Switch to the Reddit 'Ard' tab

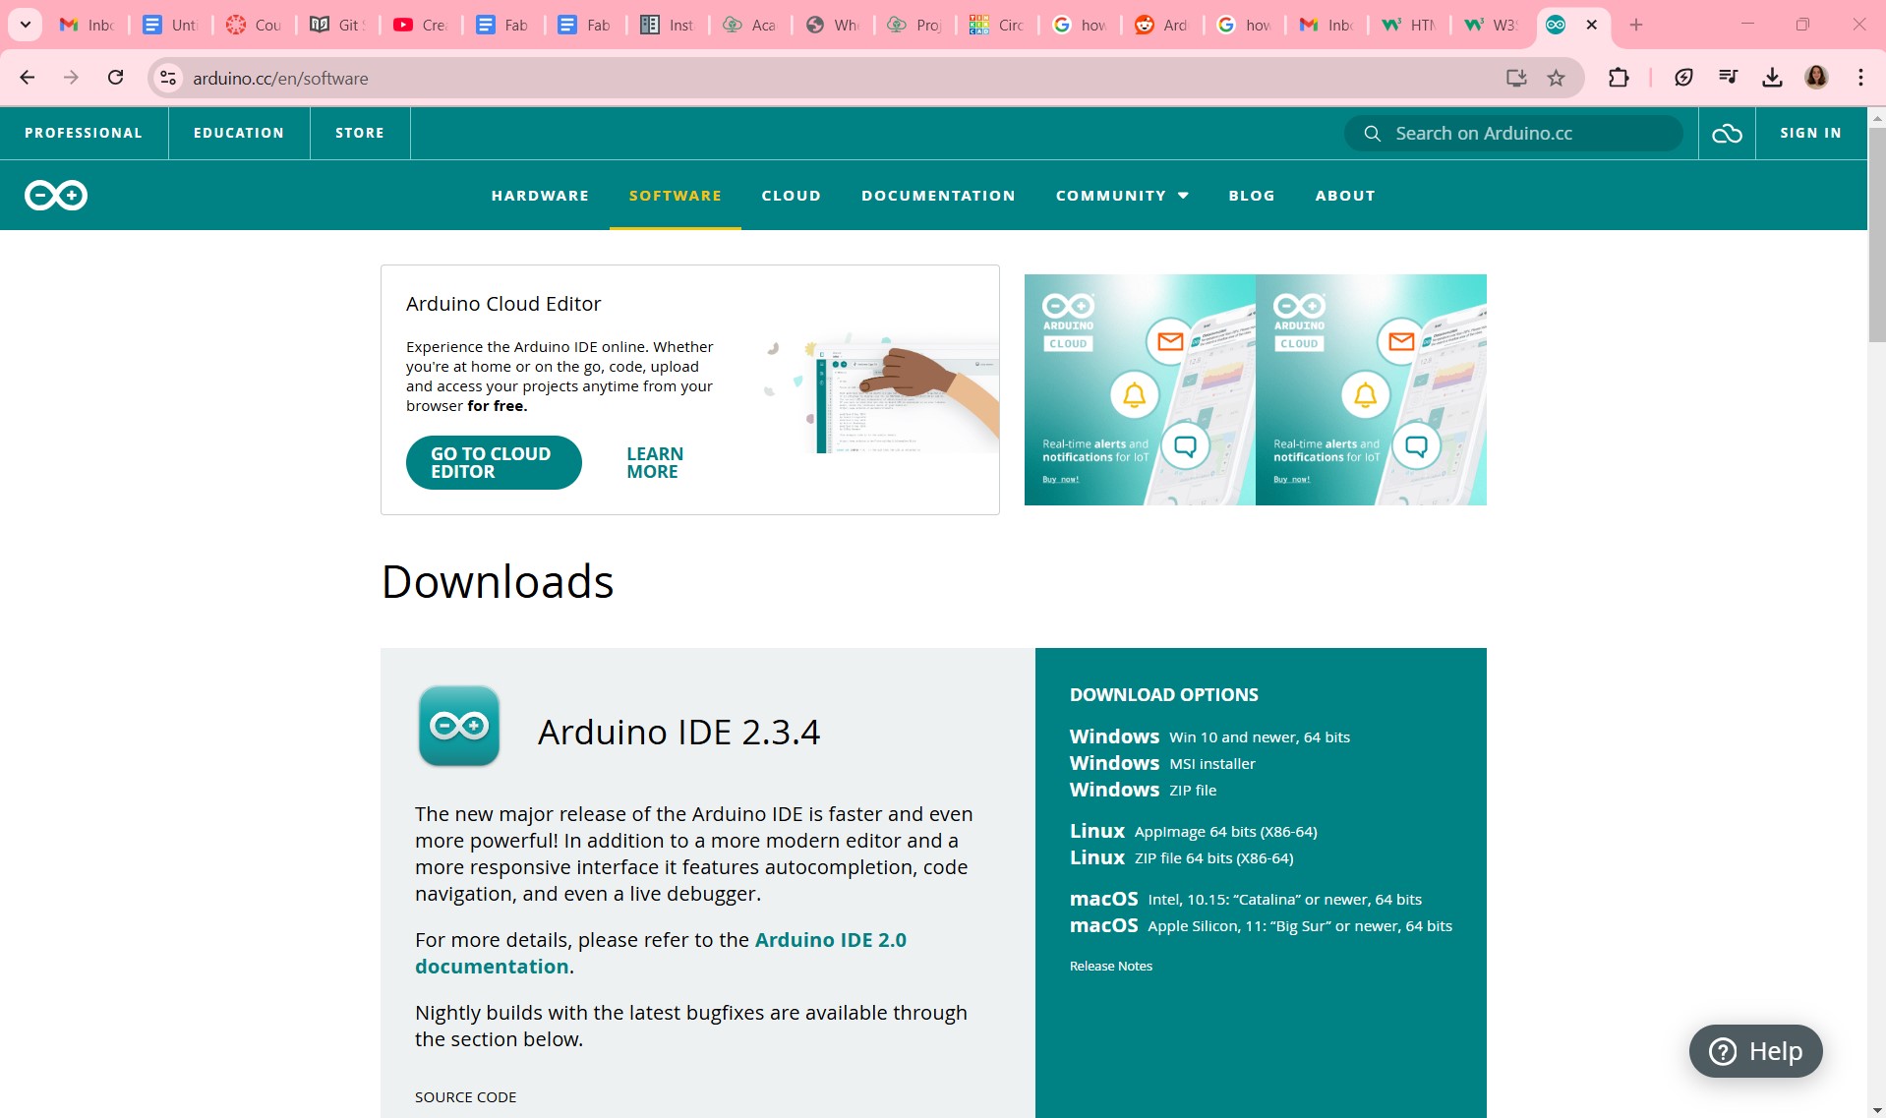point(1161,25)
